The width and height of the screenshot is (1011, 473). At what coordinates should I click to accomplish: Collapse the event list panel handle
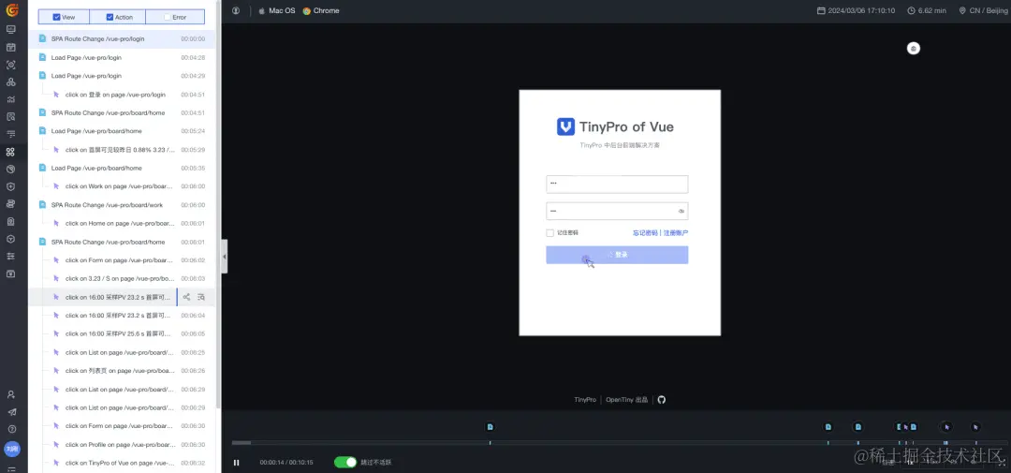[225, 257]
